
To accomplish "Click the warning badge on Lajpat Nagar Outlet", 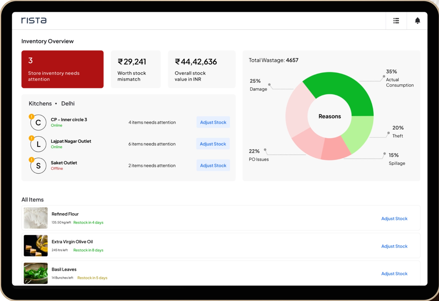I will click(31, 138).
